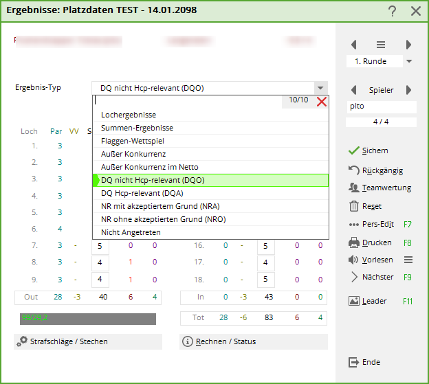This screenshot has height=384, width=429.
Task: Click the Vorlesen speaker icon
Action: tap(354, 260)
